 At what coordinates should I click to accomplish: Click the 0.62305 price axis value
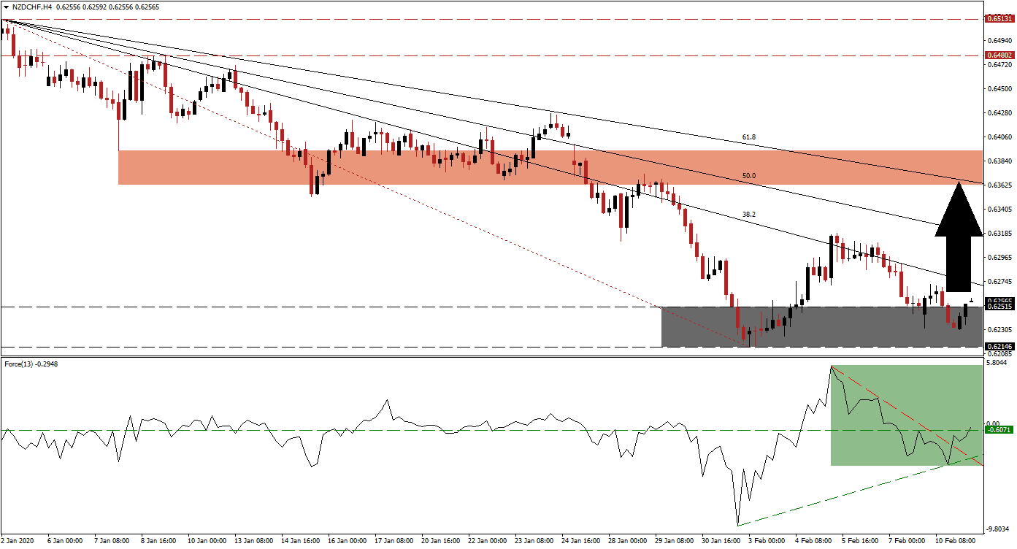998,329
